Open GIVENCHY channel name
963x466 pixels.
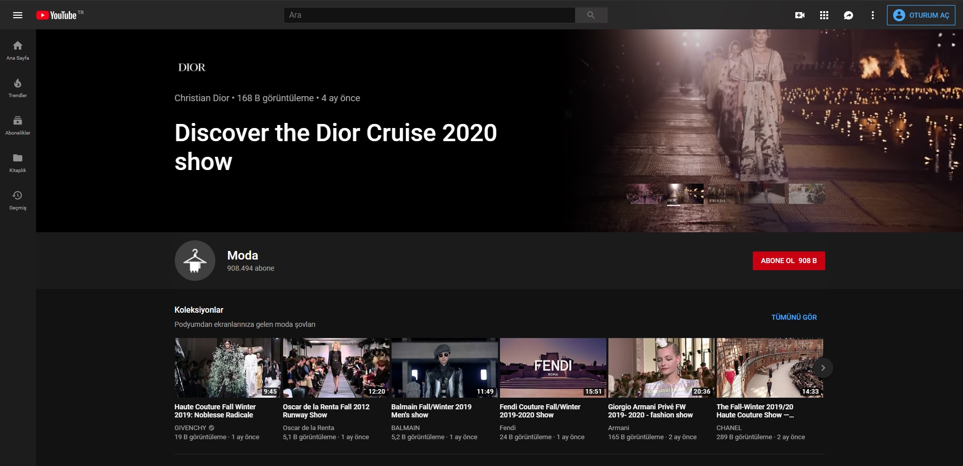[x=190, y=428]
